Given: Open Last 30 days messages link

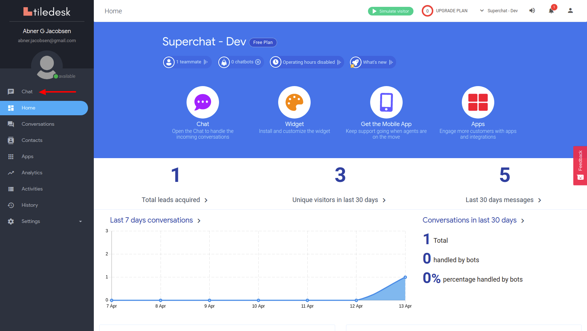Looking at the screenshot, I should [504, 200].
